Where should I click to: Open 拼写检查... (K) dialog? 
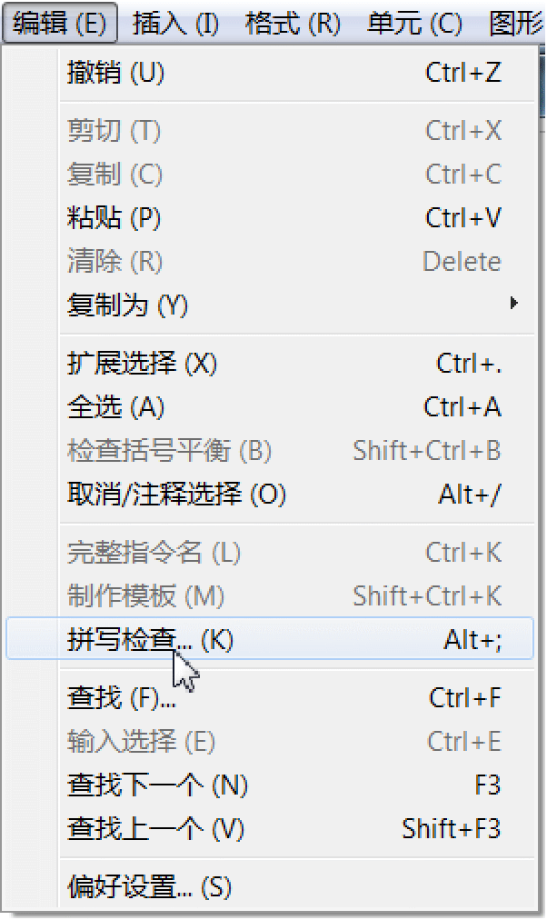pos(270,639)
